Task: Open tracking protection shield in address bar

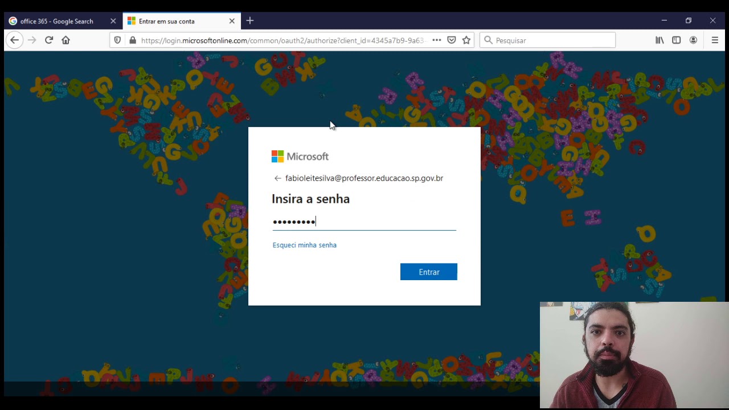Action: coord(117,40)
